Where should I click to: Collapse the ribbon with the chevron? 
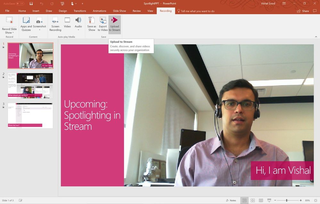tap(316, 37)
